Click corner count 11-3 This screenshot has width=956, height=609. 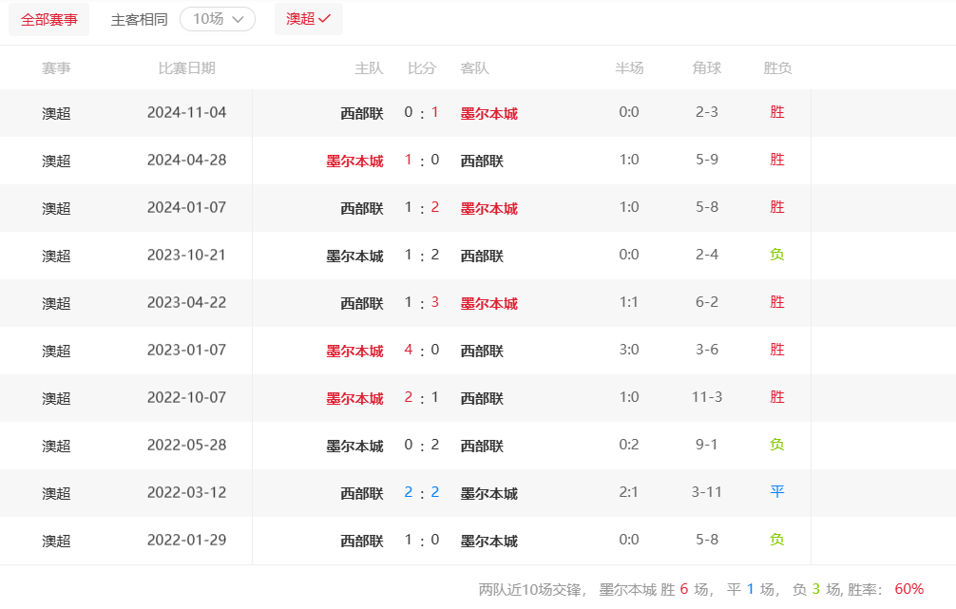coord(707,397)
